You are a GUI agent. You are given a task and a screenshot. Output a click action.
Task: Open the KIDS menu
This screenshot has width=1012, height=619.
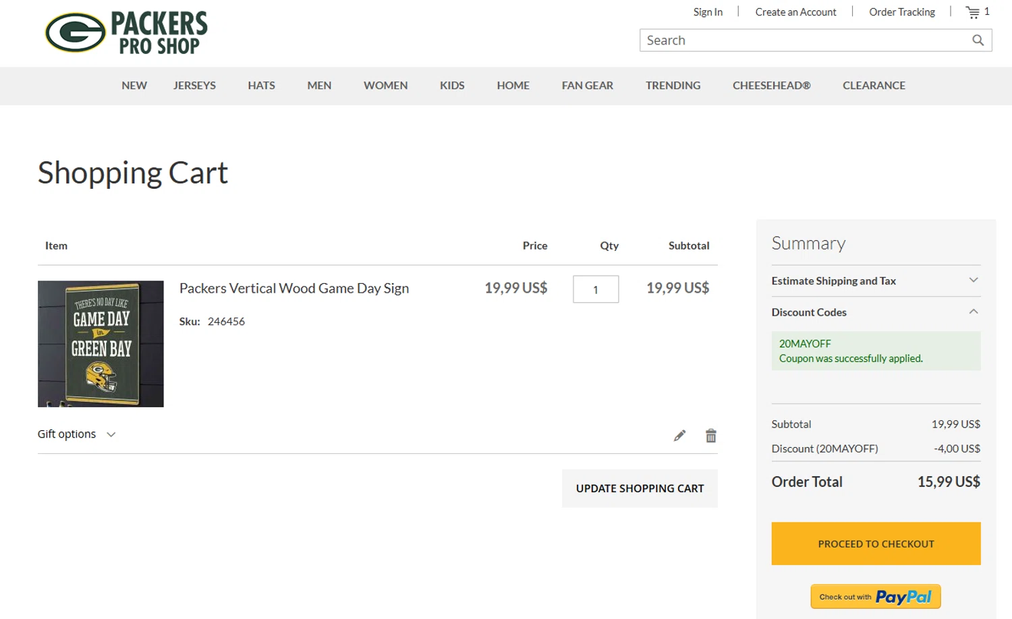(x=452, y=86)
